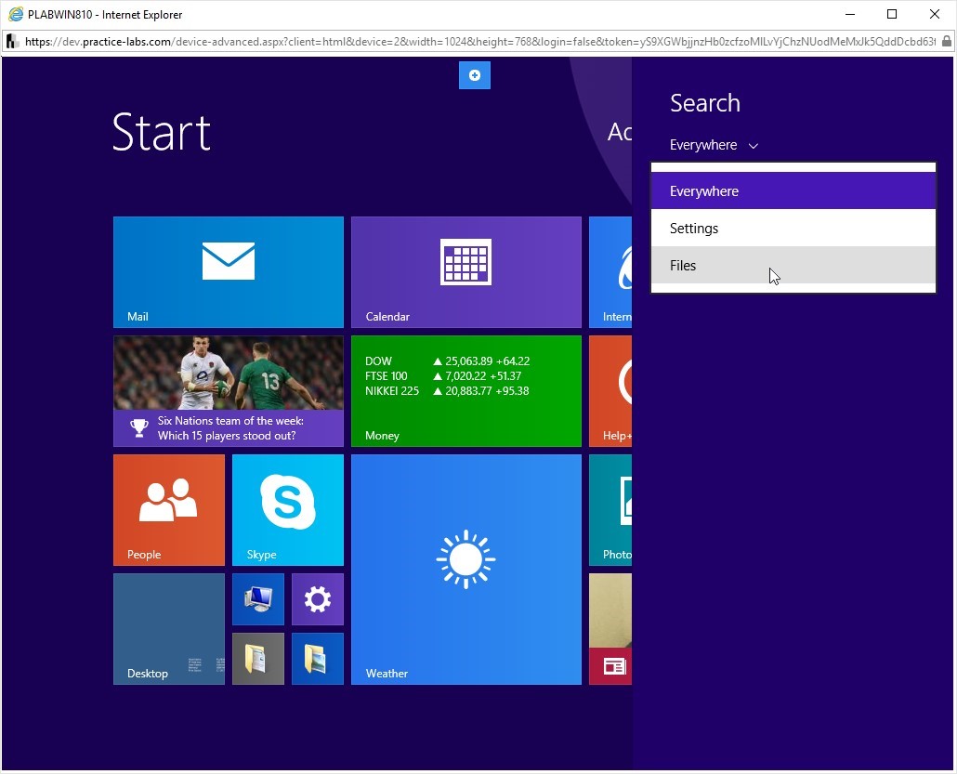Open the Mail tile
This screenshot has height=774, width=957.
[229, 271]
